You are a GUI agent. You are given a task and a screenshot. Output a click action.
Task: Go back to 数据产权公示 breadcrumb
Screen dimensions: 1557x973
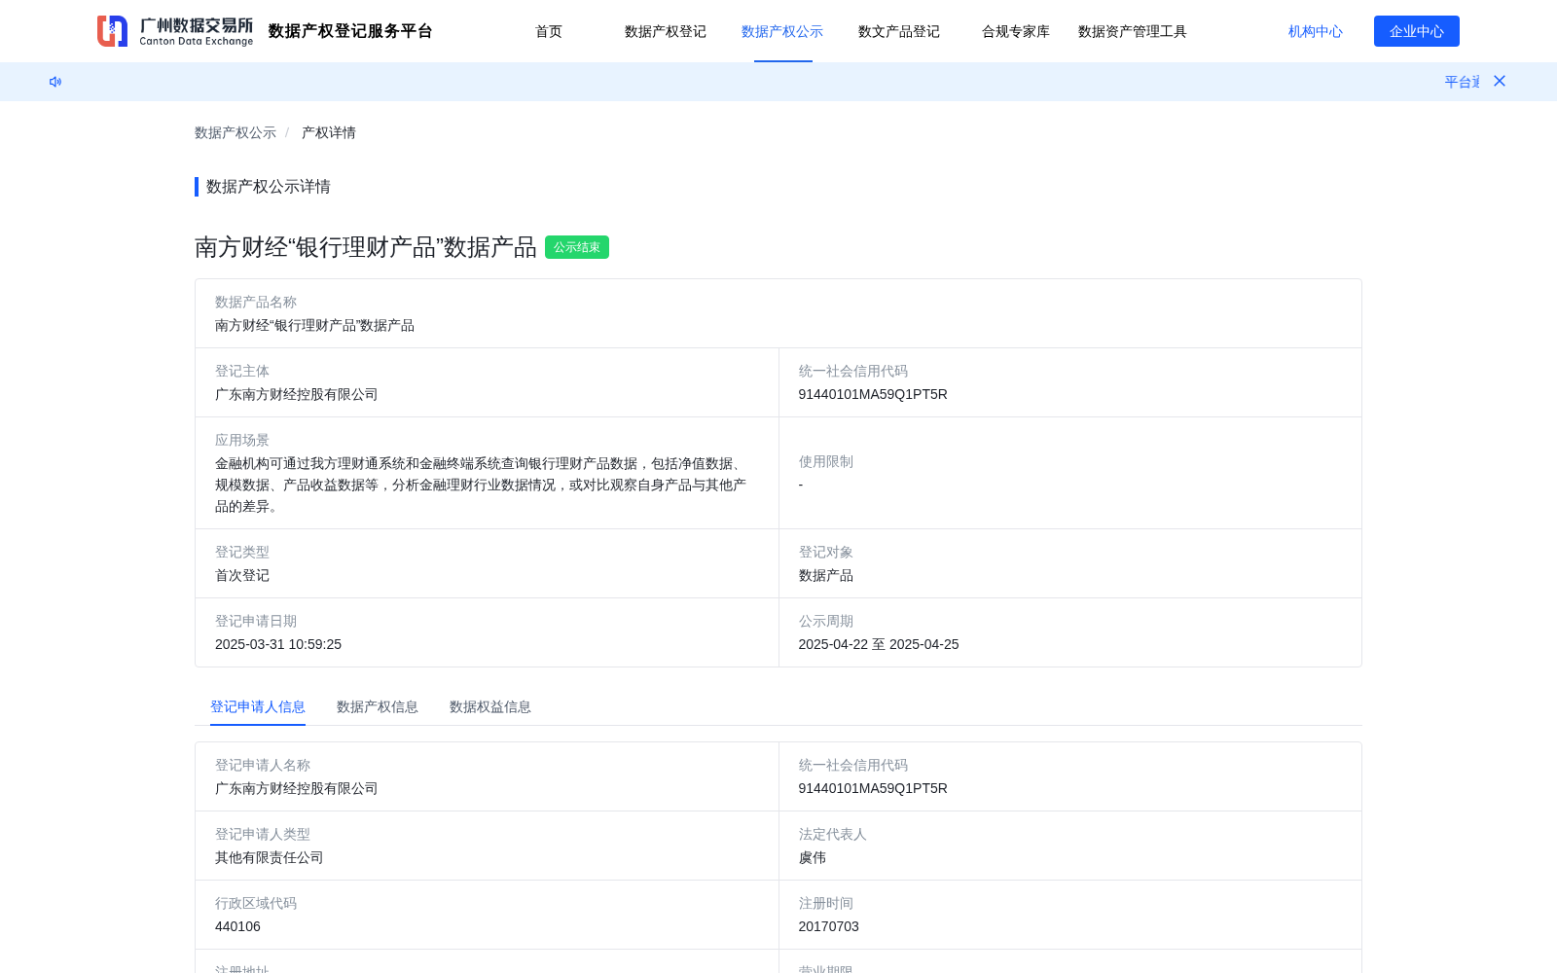pos(235,132)
